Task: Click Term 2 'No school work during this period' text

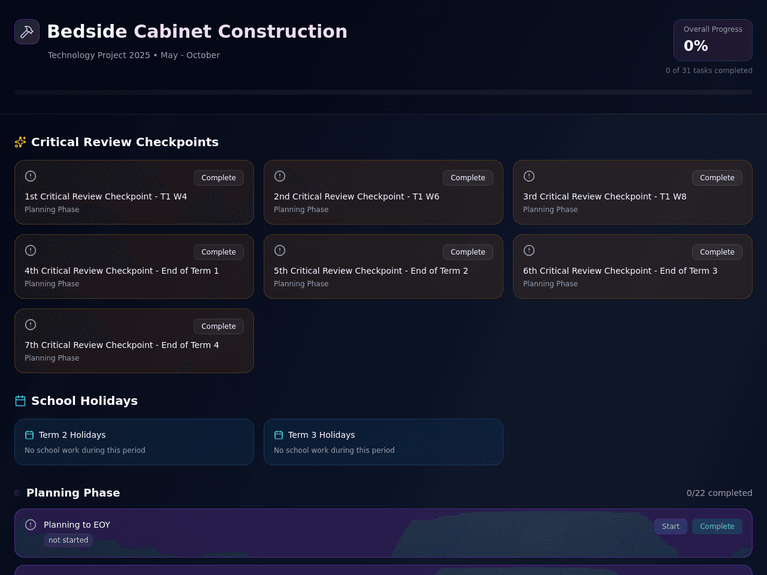Action: coord(85,450)
